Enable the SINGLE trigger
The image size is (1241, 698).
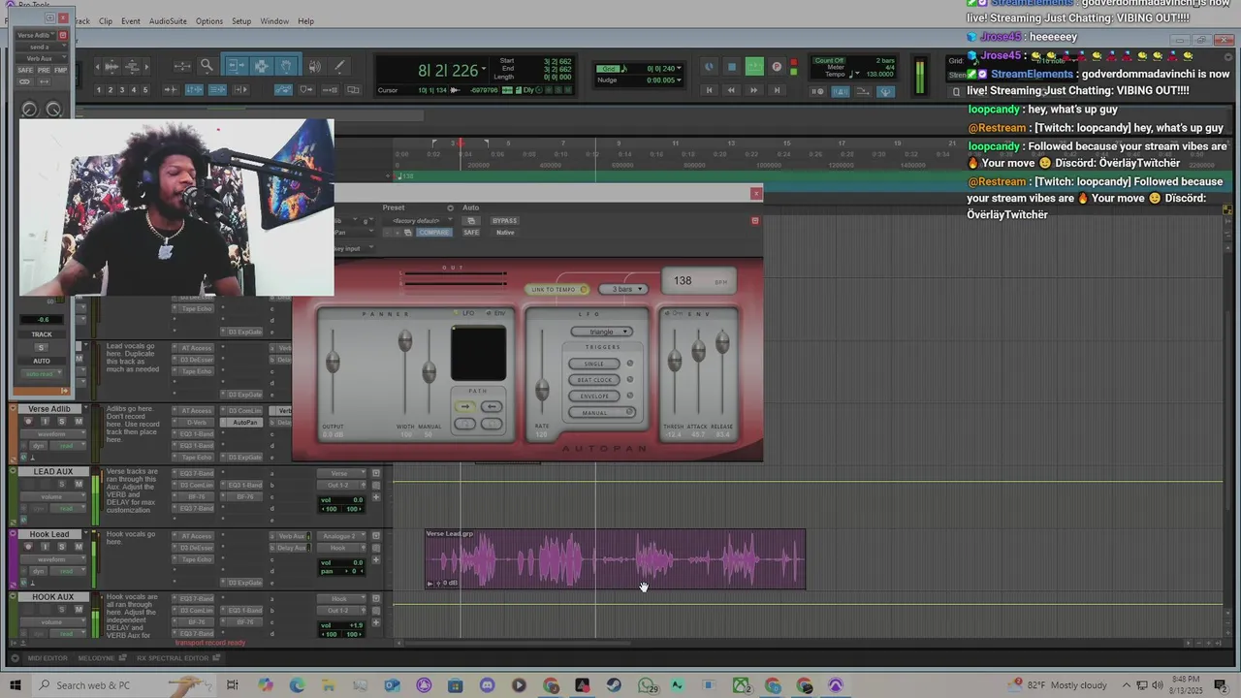[x=595, y=364]
